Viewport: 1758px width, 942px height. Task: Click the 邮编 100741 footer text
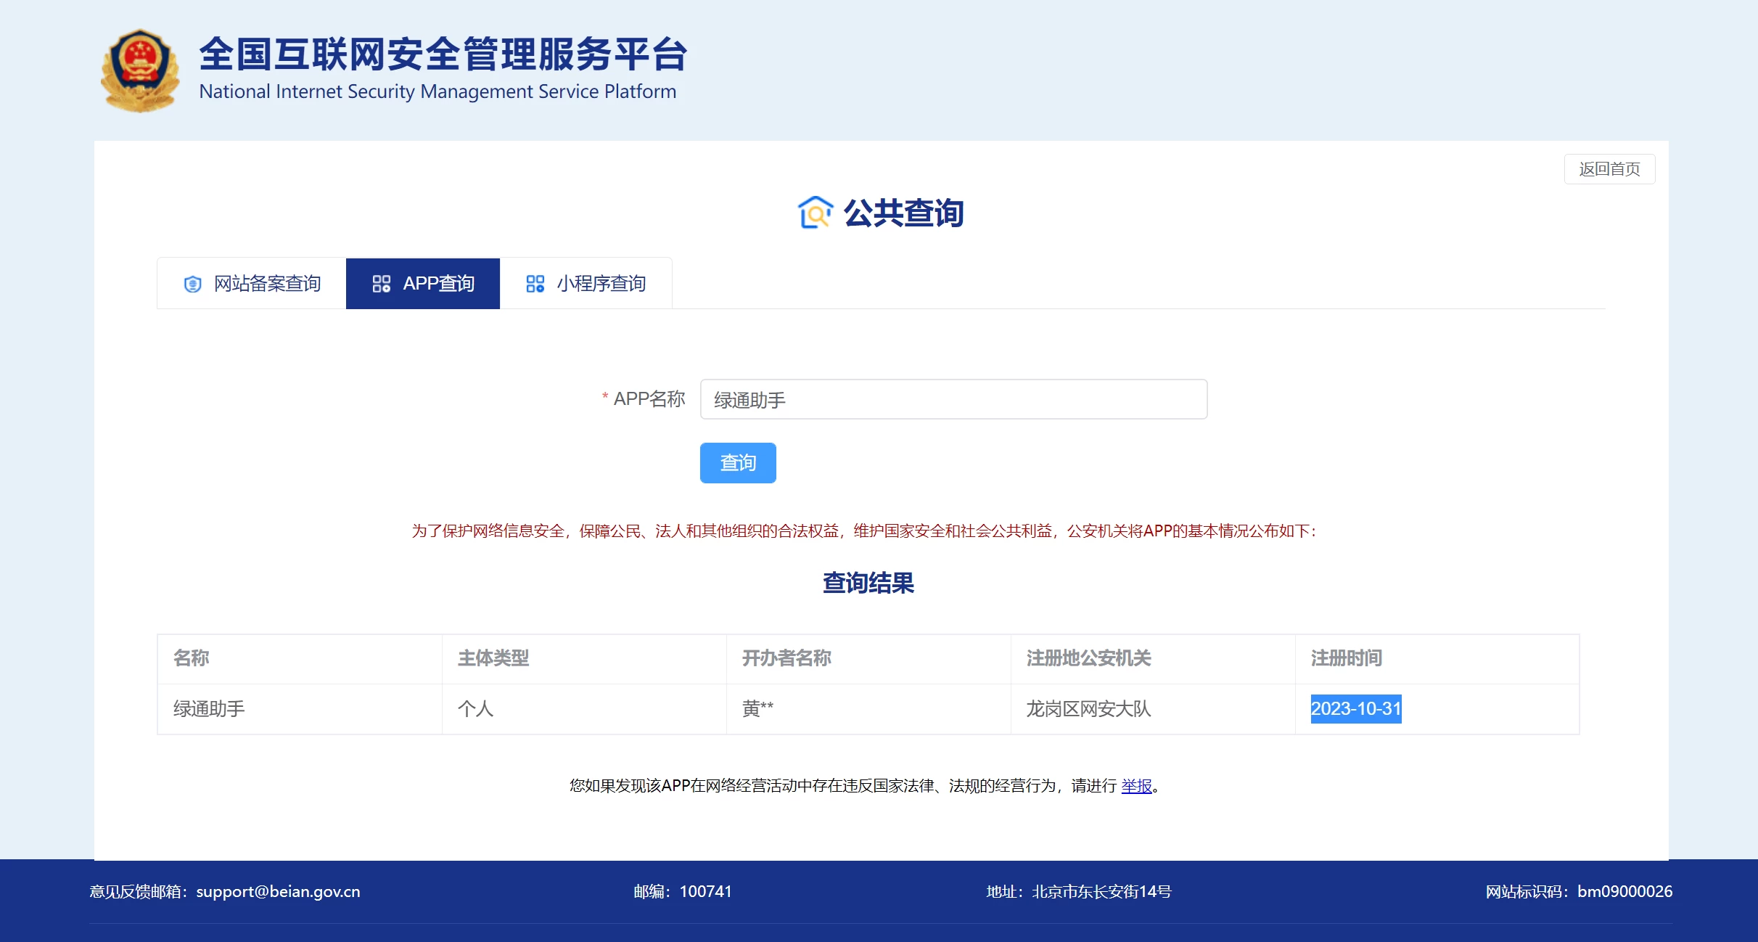click(683, 892)
